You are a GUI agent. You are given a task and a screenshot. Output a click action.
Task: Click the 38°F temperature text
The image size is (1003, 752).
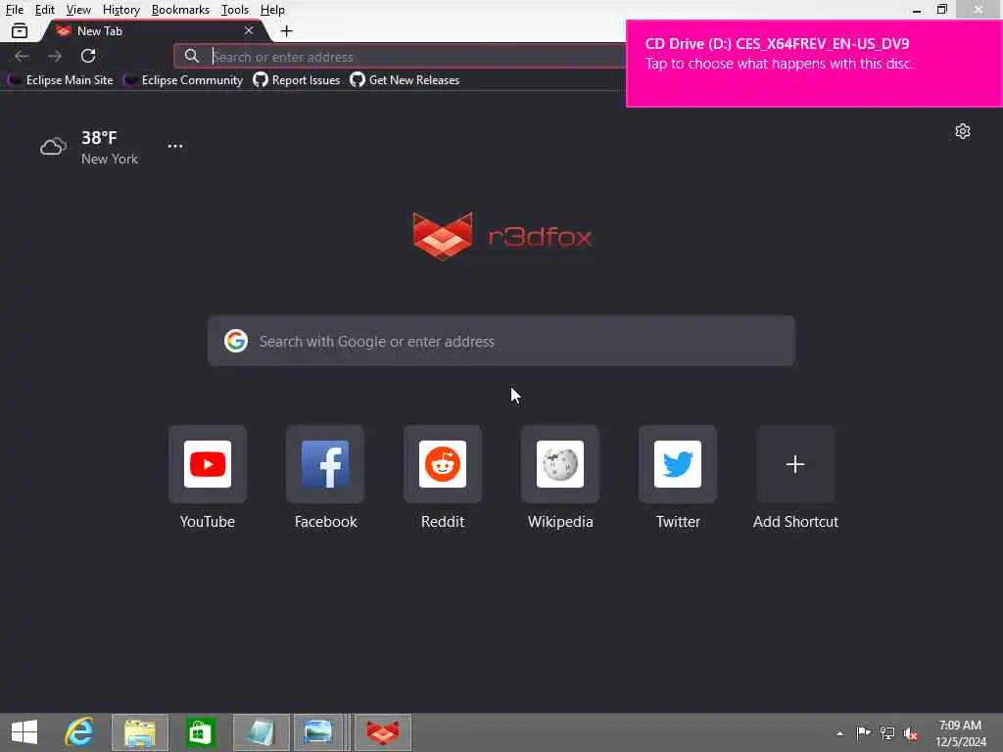click(x=99, y=137)
